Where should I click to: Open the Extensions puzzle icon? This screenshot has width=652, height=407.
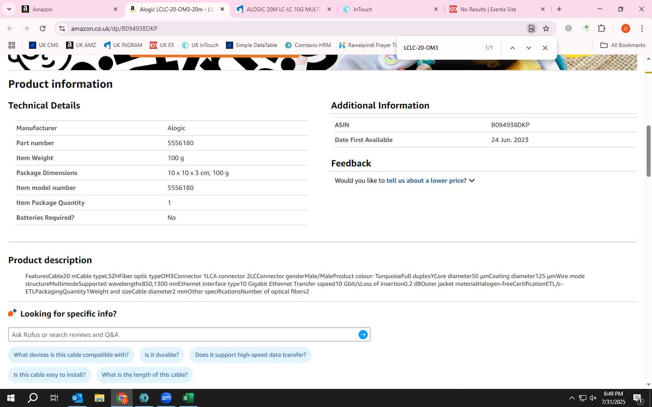tap(601, 28)
